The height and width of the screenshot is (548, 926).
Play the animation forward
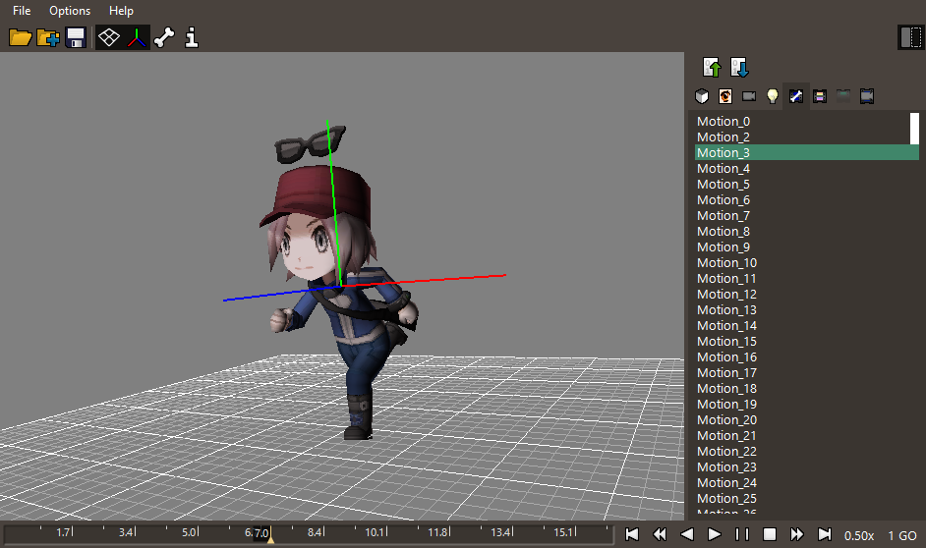[x=715, y=534]
